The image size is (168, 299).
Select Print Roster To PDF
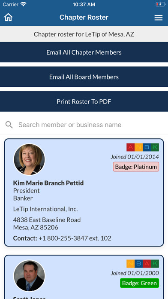pyautogui.click(x=84, y=101)
